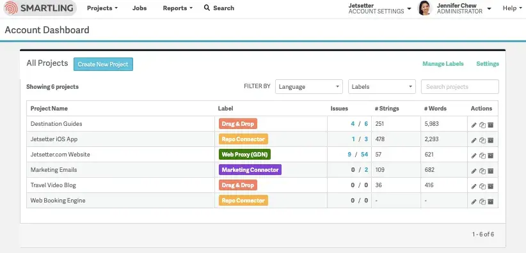
Task: Archive the Travel Video Blog project
Action: click(490, 187)
